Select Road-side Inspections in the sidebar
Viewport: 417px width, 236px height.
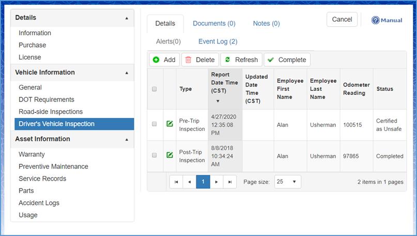(51, 112)
